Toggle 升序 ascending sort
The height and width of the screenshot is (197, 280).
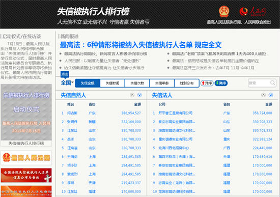pos(207,83)
